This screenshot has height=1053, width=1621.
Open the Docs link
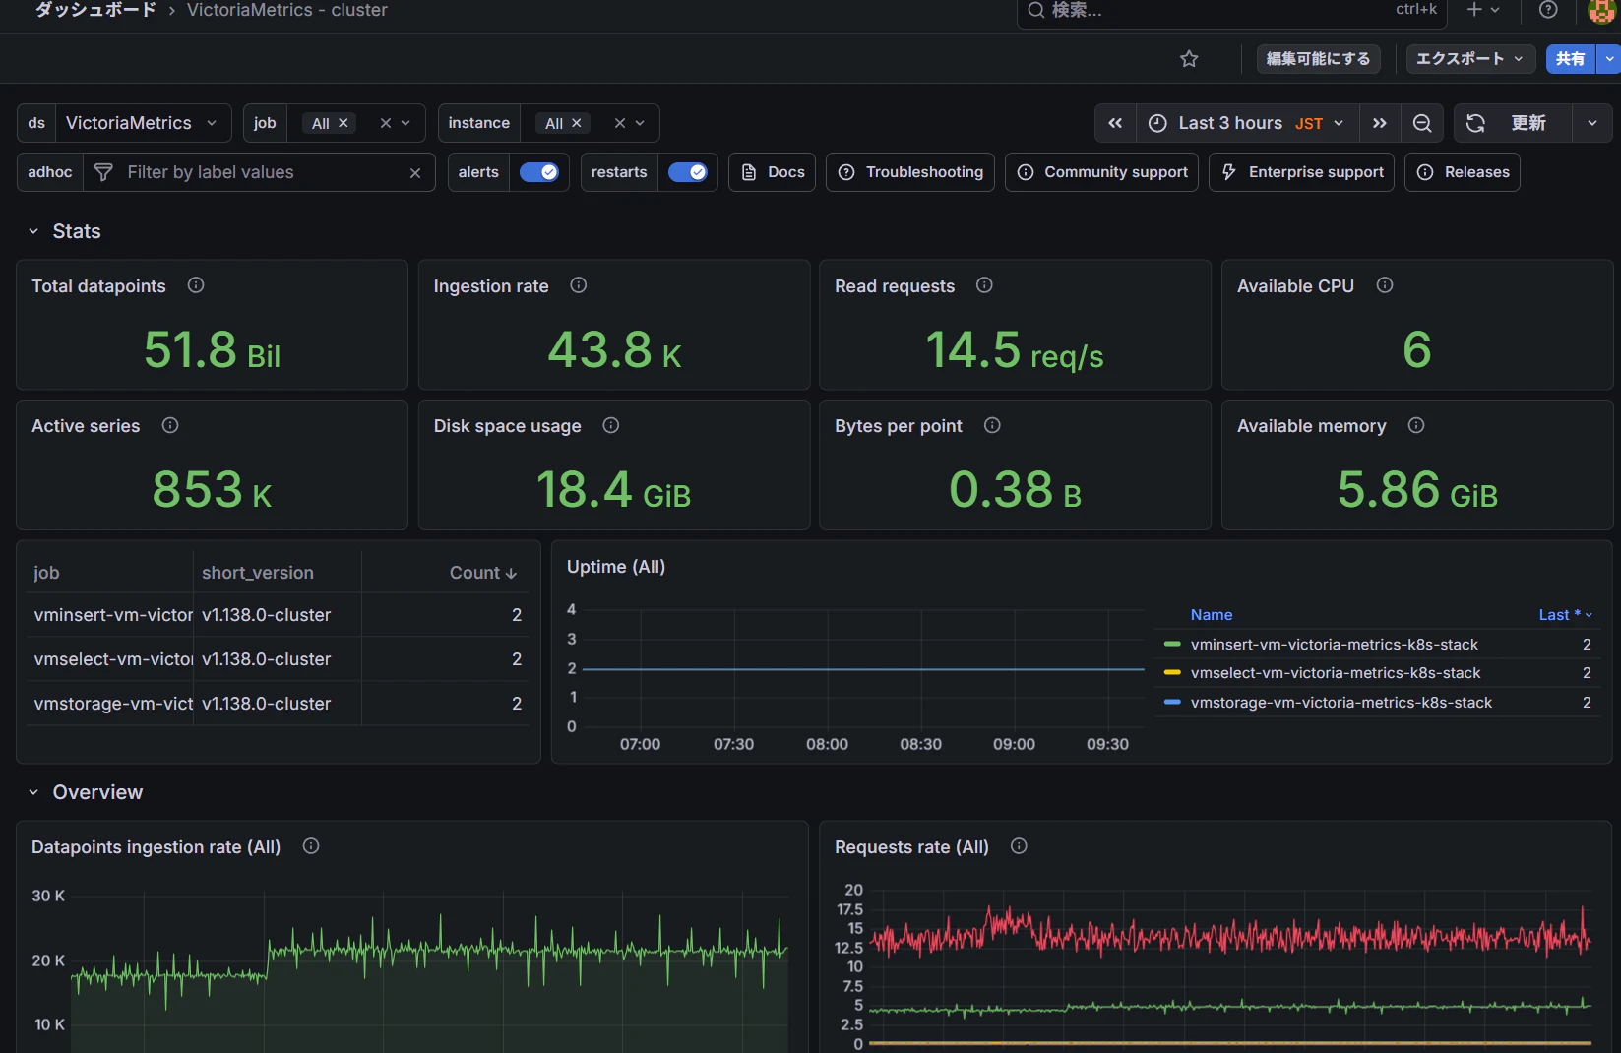click(x=773, y=172)
